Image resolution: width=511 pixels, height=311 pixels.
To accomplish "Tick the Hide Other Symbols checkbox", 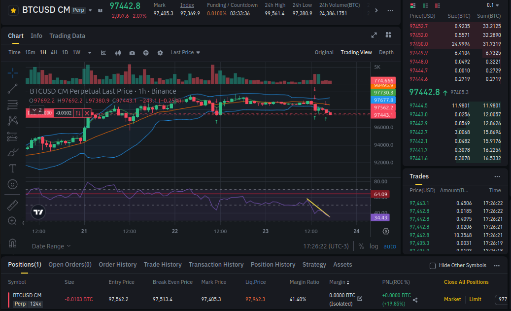I will click(433, 266).
